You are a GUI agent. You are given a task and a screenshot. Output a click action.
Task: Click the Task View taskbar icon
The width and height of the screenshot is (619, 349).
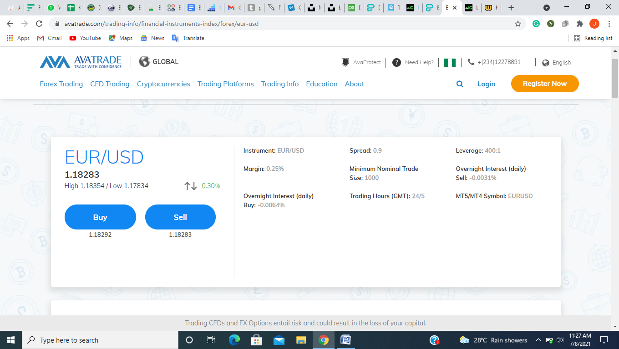coord(211,340)
